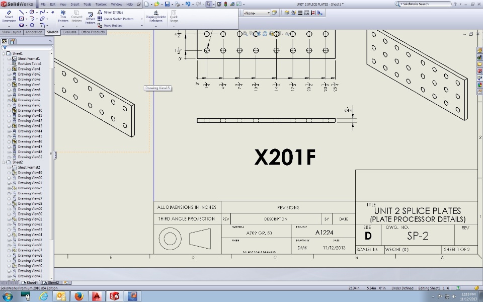Activate the Line sketch tool
This screenshot has width=483, height=302.
[21, 12]
